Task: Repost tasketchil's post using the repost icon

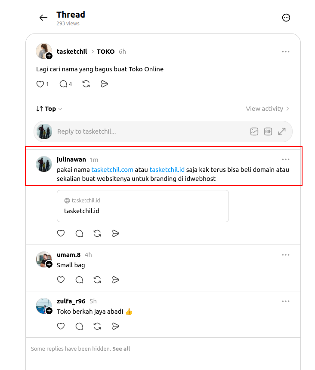Action: pos(86,84)
